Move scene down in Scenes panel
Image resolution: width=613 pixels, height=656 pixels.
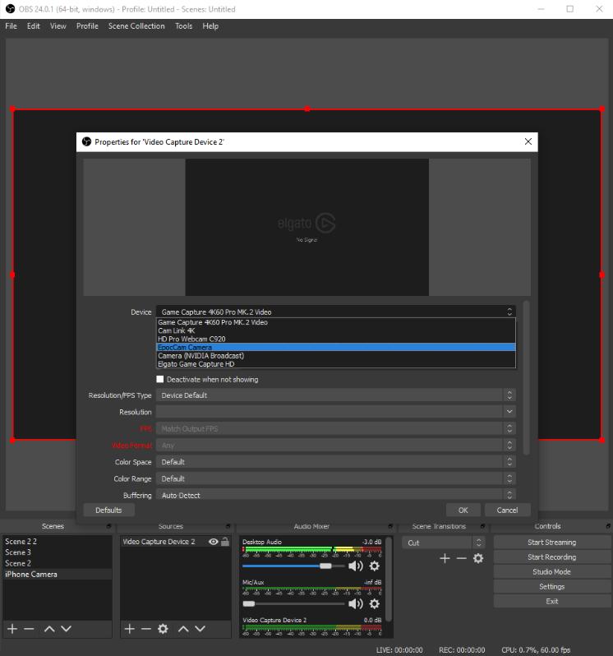coord(66,628)
